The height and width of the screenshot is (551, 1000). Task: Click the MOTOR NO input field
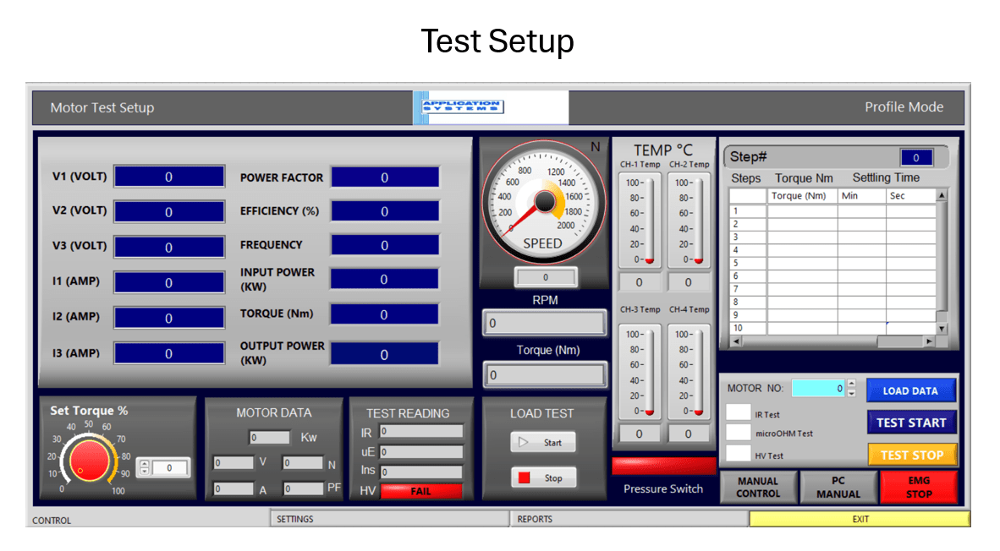coord(818,388)
